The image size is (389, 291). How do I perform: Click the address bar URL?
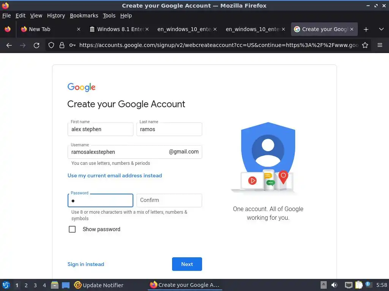click(218, 45)
